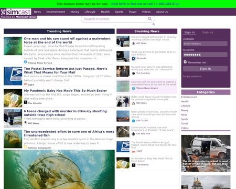Click the Komando K source icon

tap(133, 58)
